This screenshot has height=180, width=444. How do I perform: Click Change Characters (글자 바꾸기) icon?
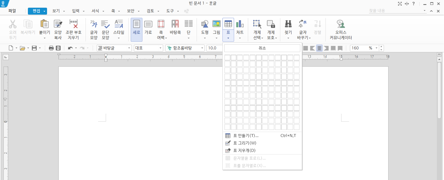click(x=303, y=24)
